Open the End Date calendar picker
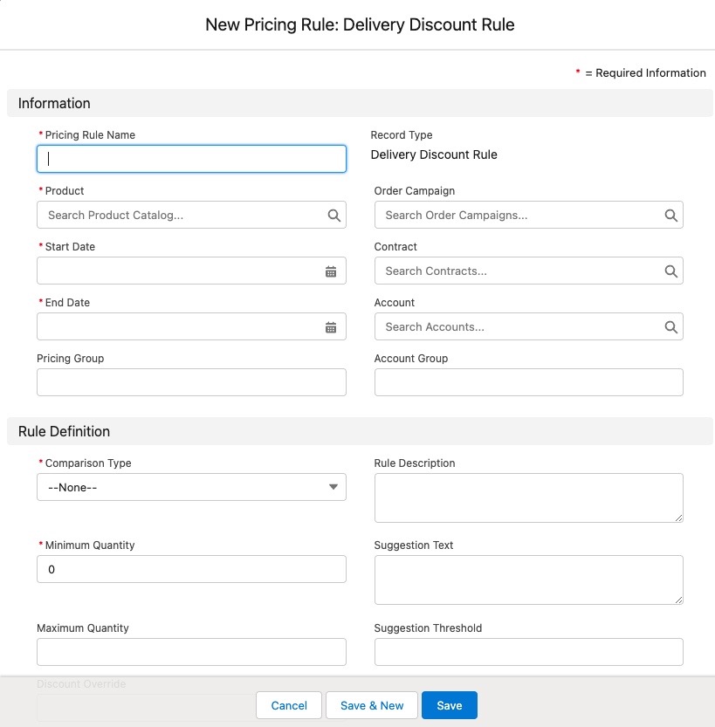The width and height of the screenshot is (715, 727). 331,327
